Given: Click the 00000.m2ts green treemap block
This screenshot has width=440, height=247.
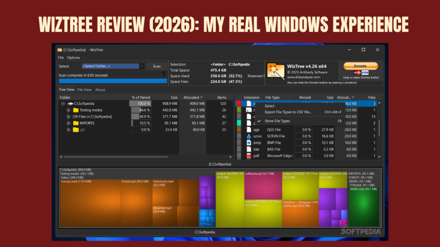Looking at the screenshot, I should pos(364,207).
